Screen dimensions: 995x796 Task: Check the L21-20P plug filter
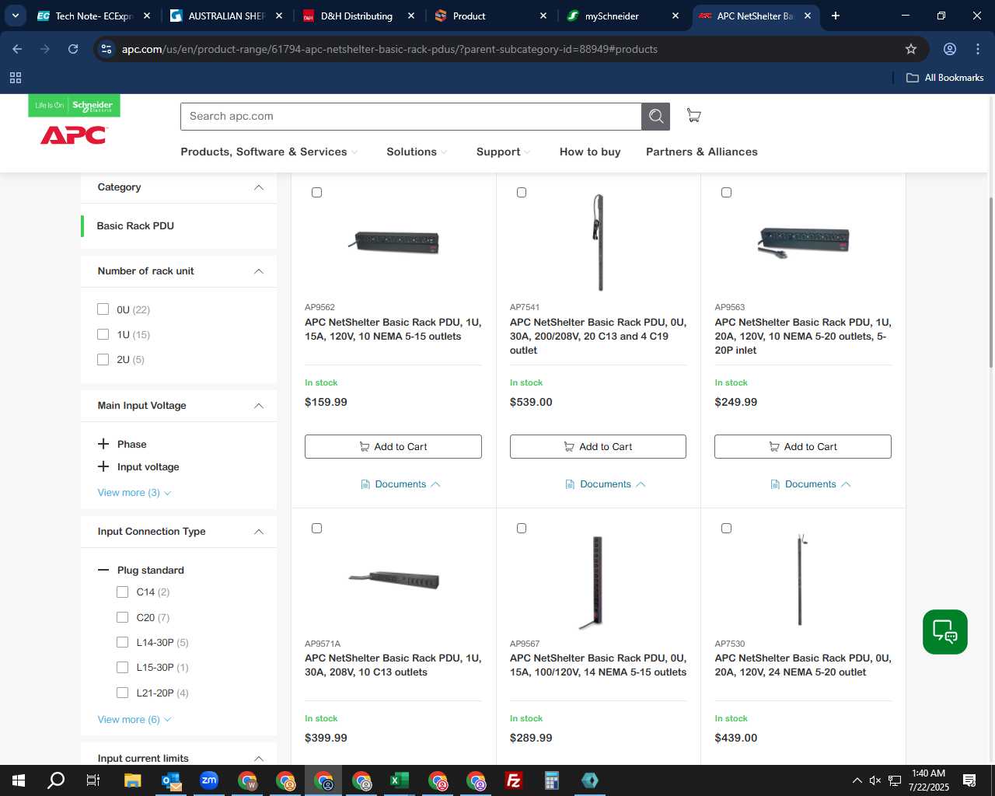tap(122, 693)
